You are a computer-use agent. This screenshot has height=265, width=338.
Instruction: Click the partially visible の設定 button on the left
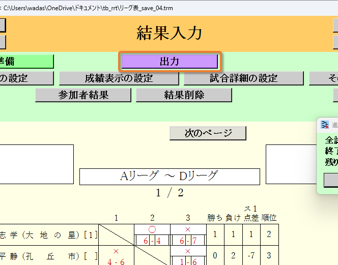(27, 78)
